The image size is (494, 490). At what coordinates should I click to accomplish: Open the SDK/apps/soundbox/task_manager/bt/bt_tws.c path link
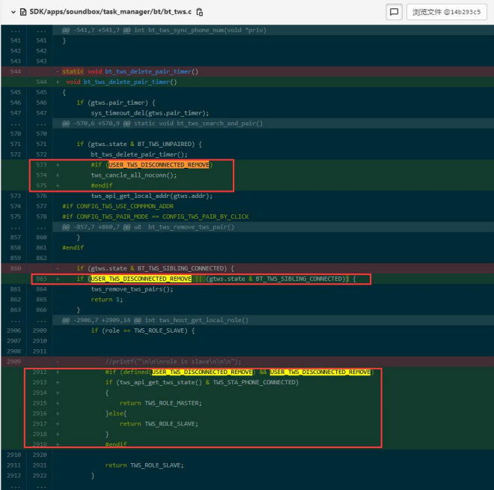[x=111, y=12]
